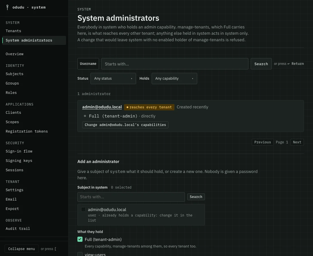Open Tenants in the sidebar
The height and width of the screenshot is (256, 313).
(x=13, y=31)
